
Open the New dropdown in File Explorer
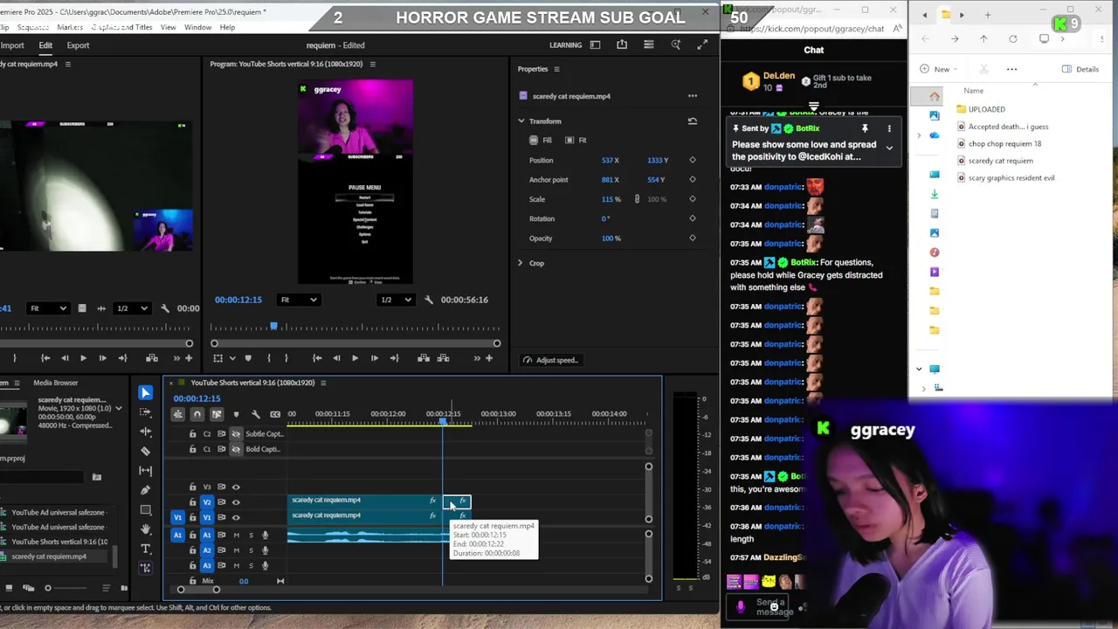(940, 69)
